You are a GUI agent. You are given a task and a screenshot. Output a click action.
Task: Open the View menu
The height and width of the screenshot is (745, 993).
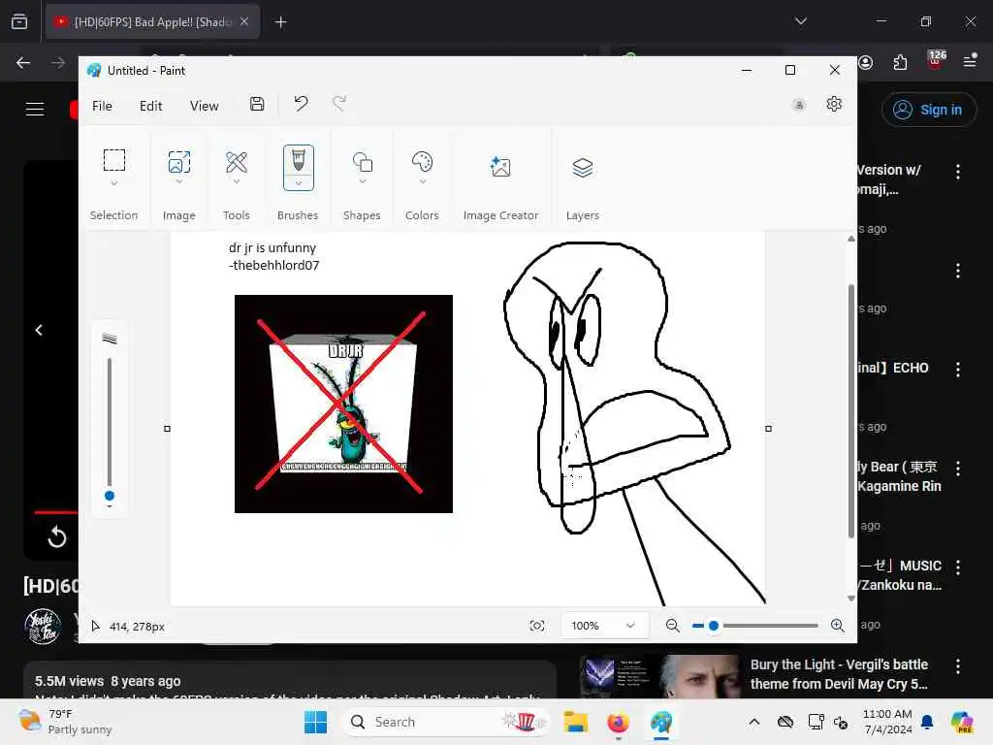204,106
